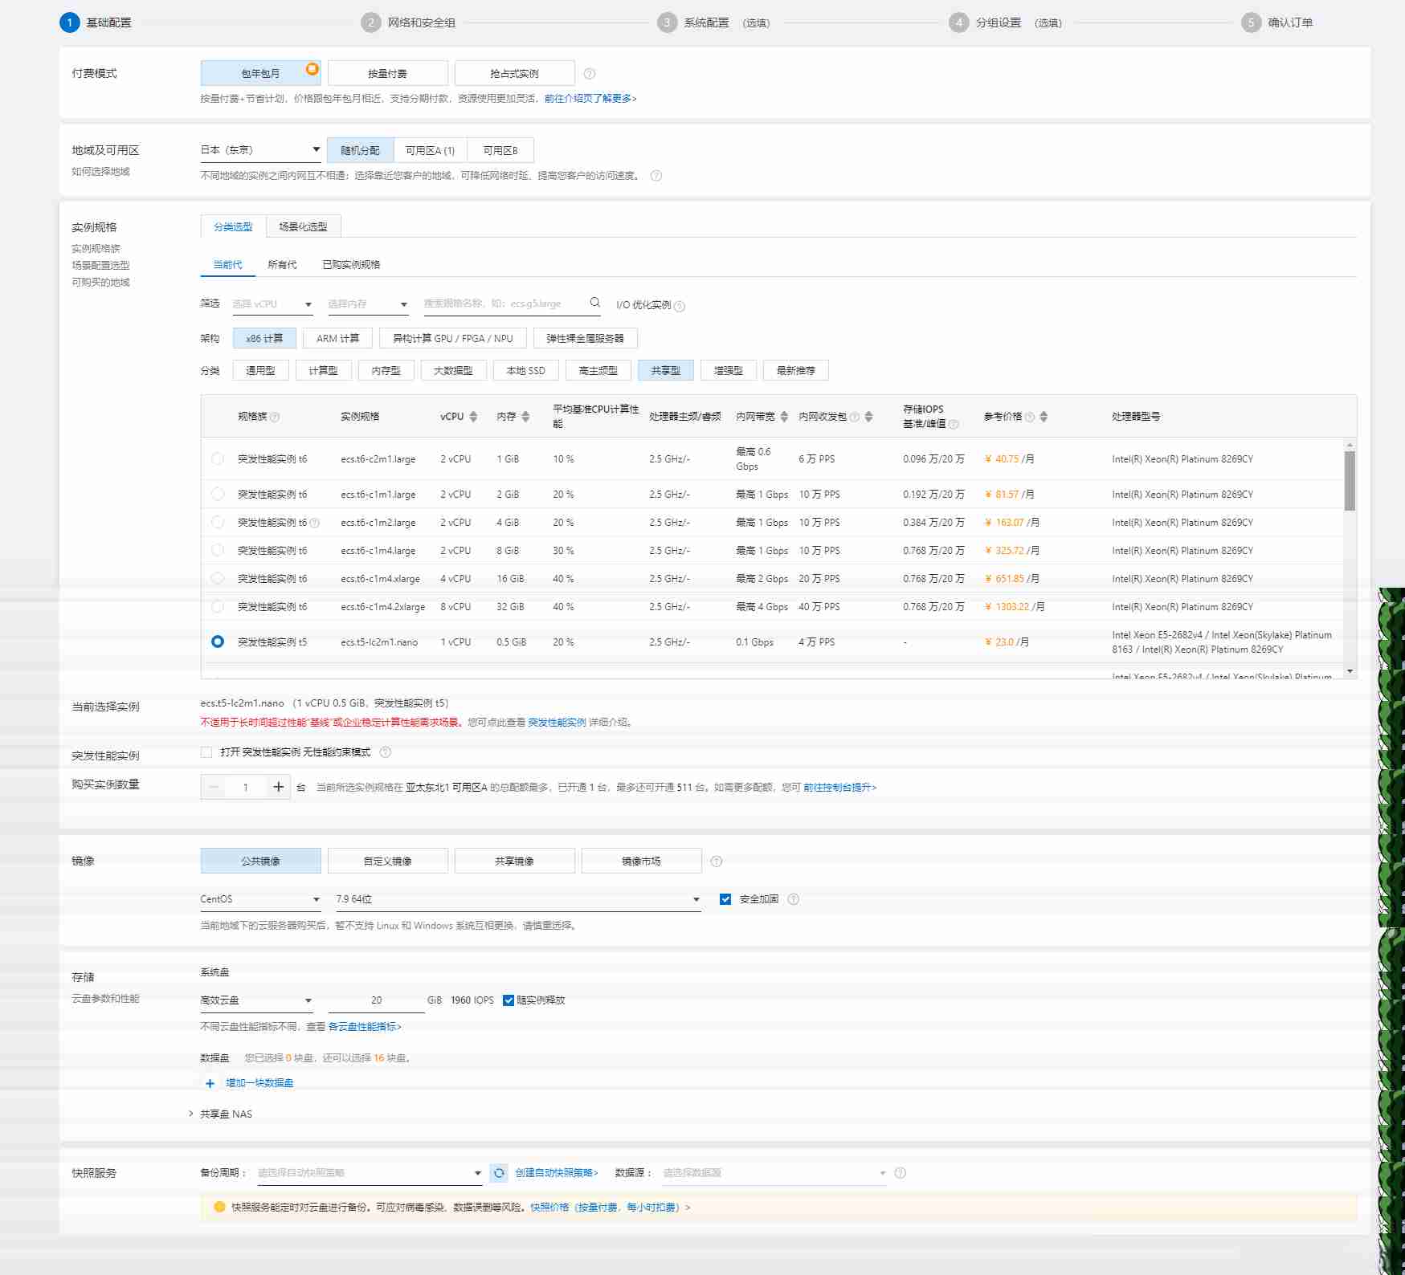The image size is (1405, 1275).
Task: Click the search magnifier icon in instance filter
Action: pos(594,303)
